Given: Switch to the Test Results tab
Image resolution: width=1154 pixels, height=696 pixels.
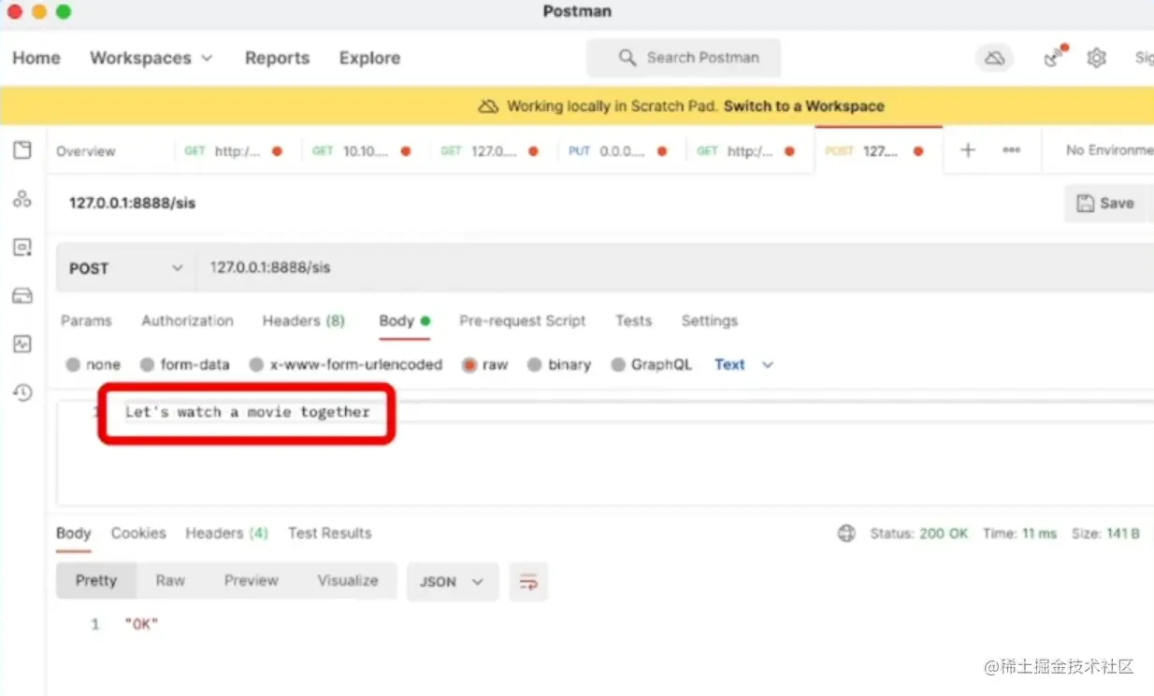Looking at the screenshot, I should tap(329, 533).
